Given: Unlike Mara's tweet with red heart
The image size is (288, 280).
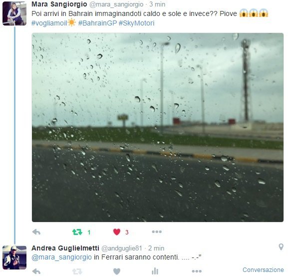Looking at the screenshot, I should (x=117, y=232).
